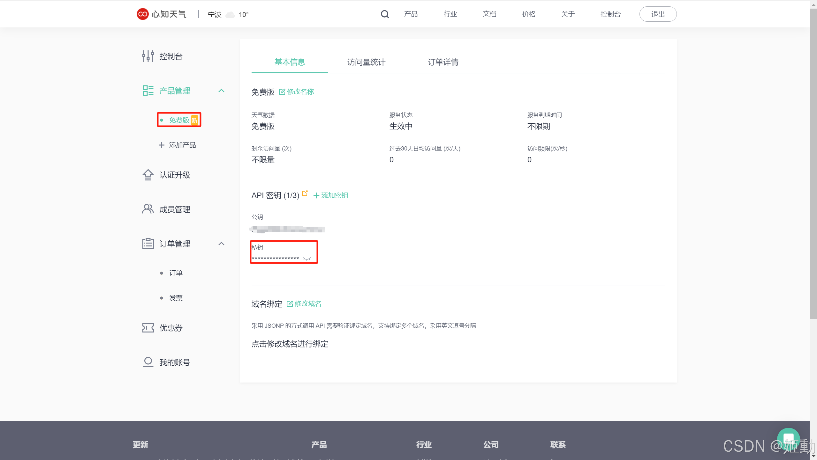817x460 pixels.
Task: Click the 退出 logout button
Action: (658, 14)
